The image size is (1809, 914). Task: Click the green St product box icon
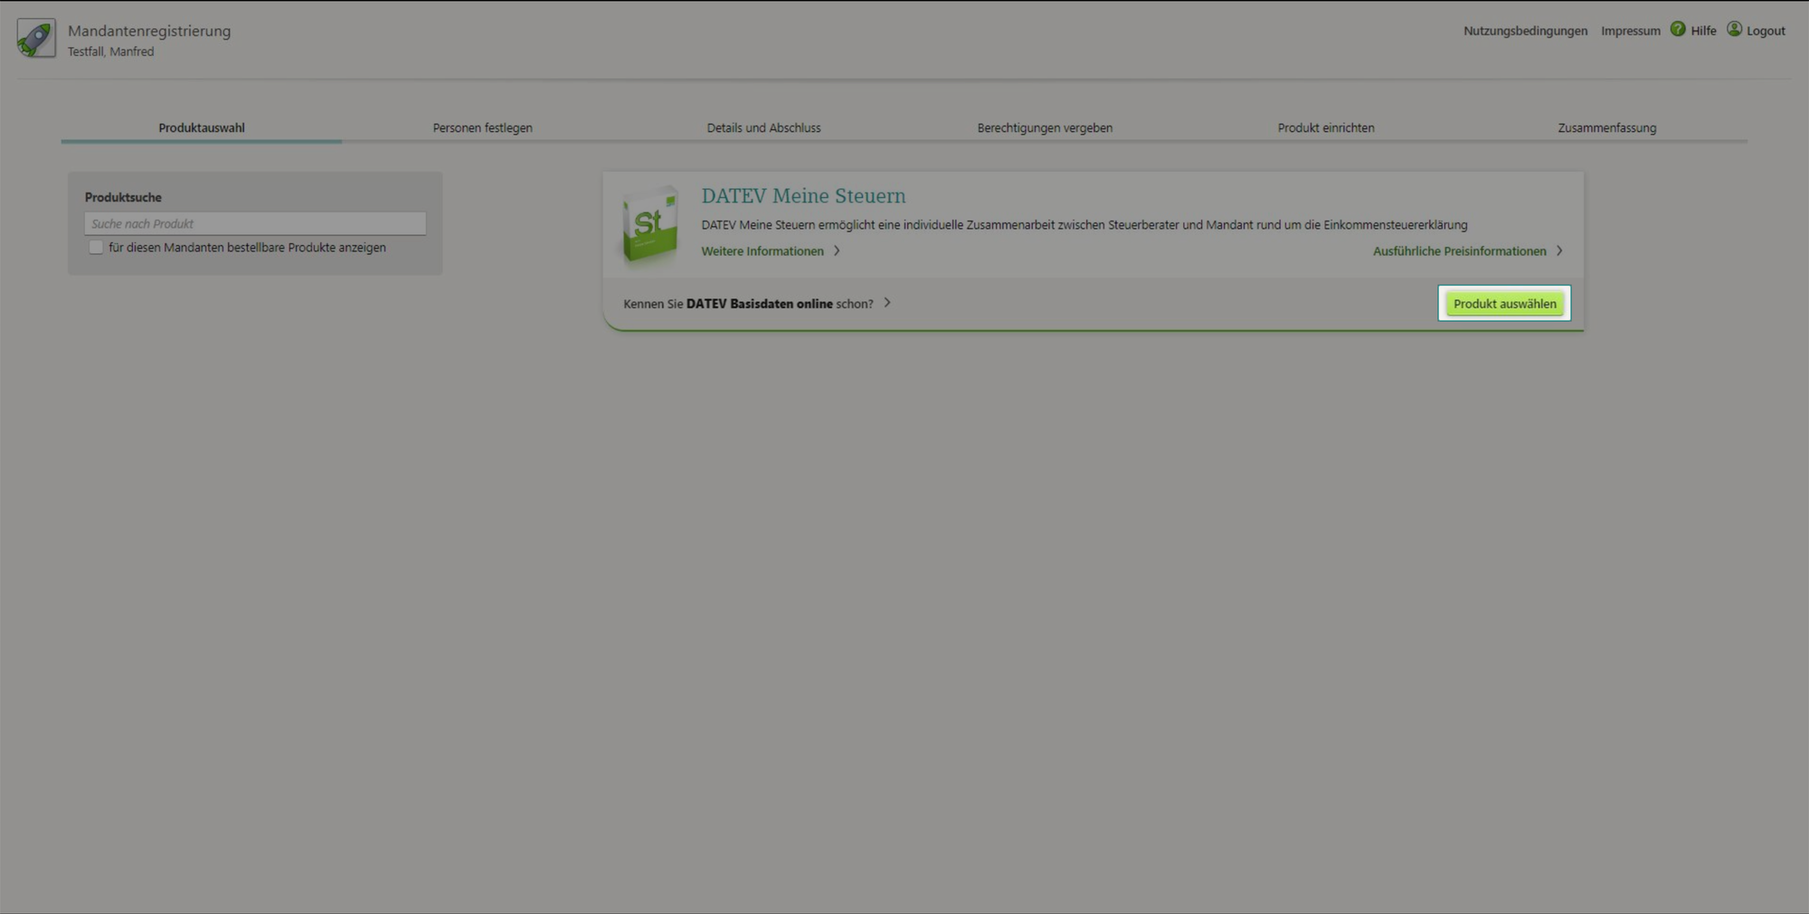(650, 225)
